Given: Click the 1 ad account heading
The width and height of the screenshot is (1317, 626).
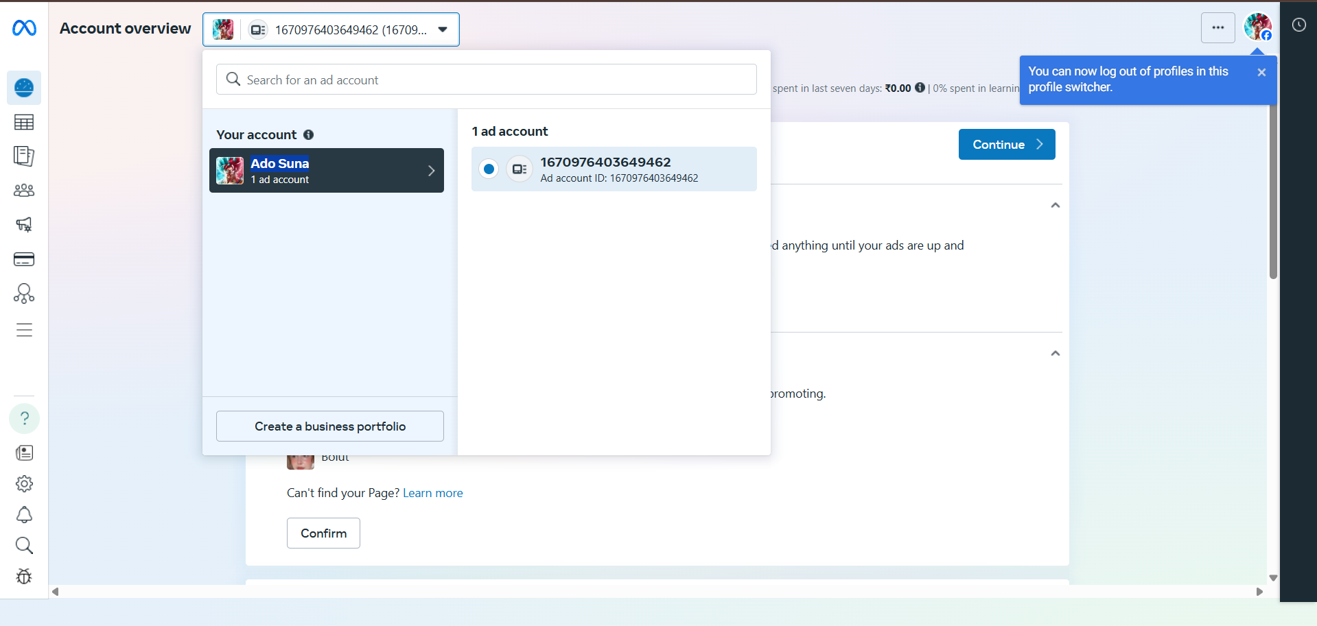Looking at the screenshot, I should tap(510, 132).
